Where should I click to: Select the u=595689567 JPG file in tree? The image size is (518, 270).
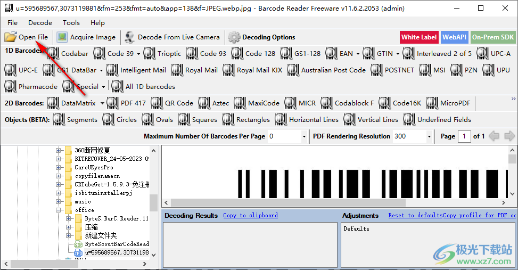117,253
